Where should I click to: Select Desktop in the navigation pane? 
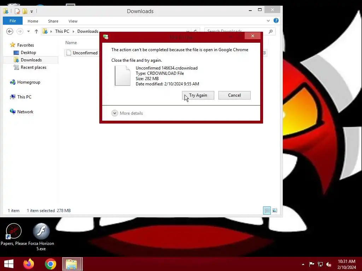click(28, 53)
